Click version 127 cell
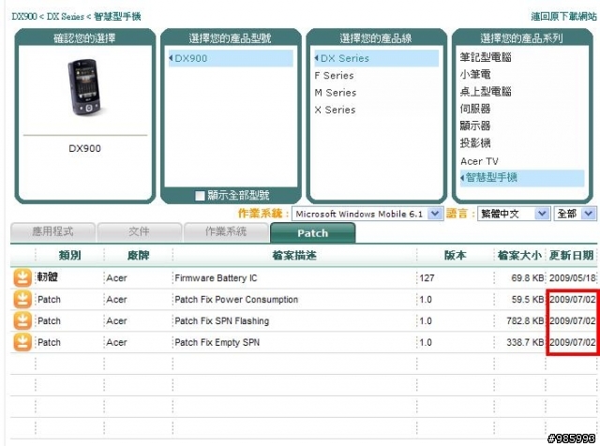The width and height of the screenshot is (600, 446). click(427, 278)
